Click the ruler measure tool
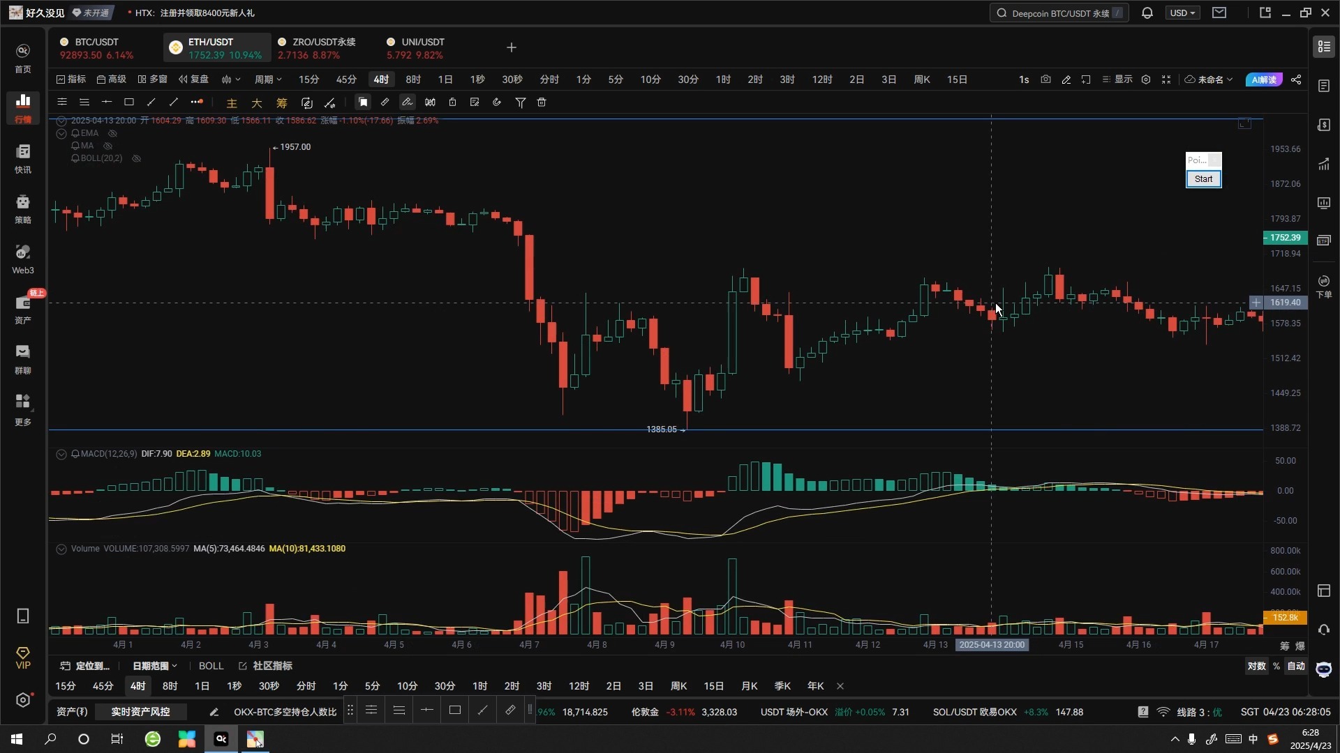This screenshot has width=1340, height=753. pos(385,102)
